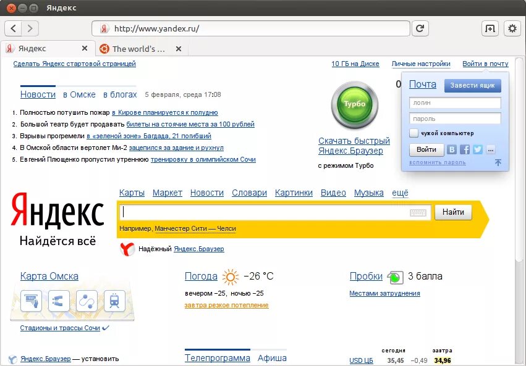Open the Маркет service link
Screen dimensions: 526x366
[168, 193]
